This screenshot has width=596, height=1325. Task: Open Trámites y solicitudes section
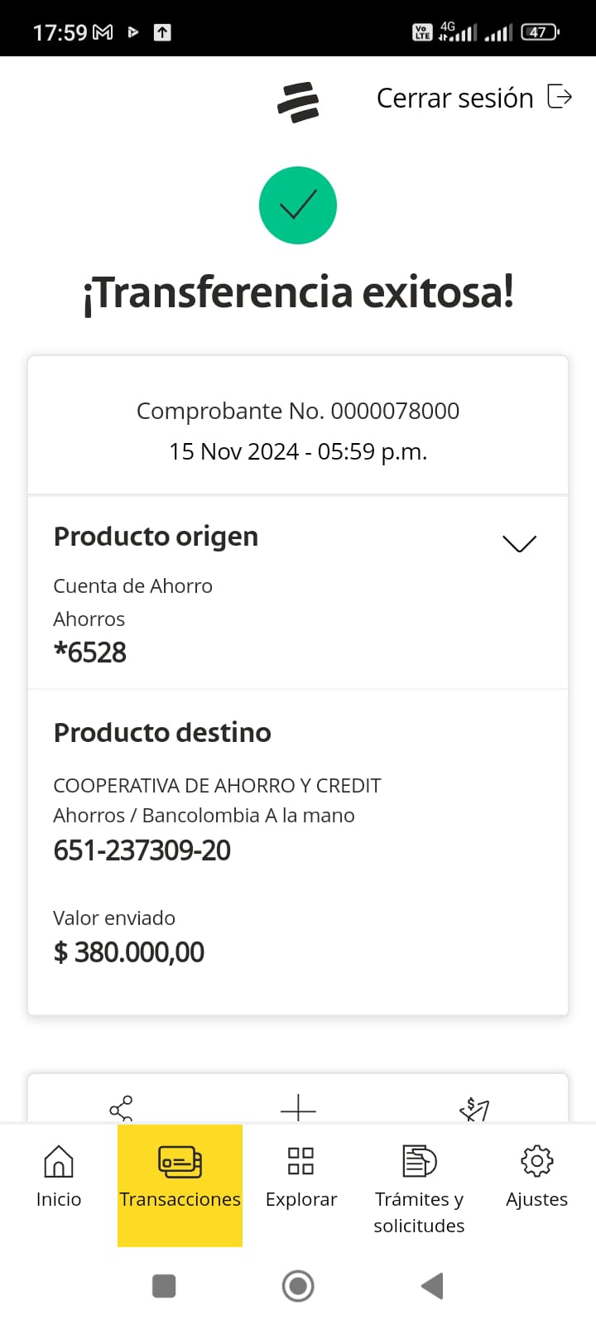(419, 1188)
